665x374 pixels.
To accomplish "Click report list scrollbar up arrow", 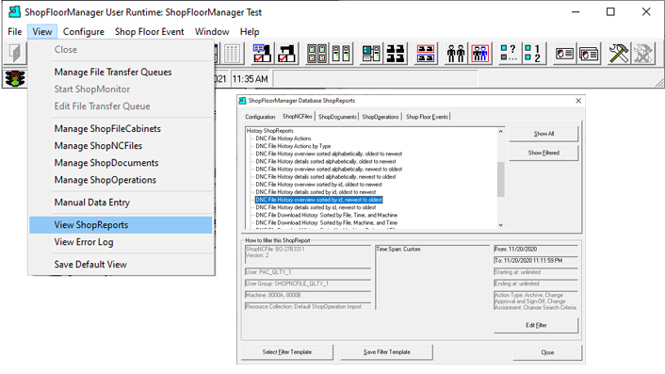I will coord(500,132).
